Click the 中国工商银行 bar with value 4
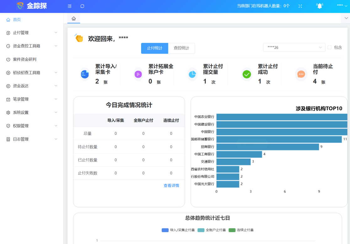350x244 pixels. (239, 154)
